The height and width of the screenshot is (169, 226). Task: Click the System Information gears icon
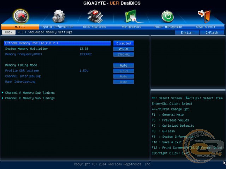point(58,16)
